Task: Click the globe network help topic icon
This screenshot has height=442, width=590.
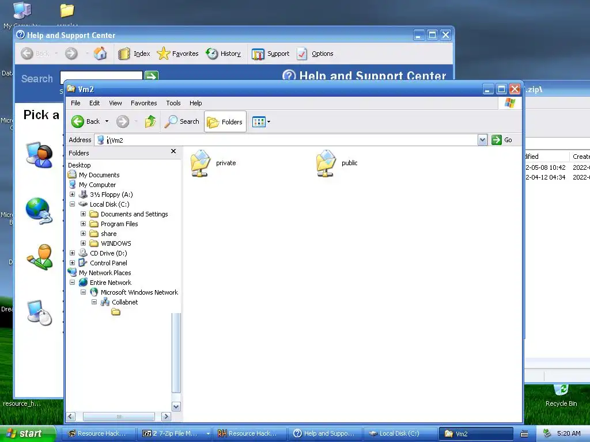Action: click(39, 211)
